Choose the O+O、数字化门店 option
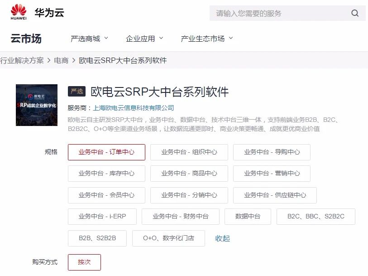368x276 pixels. pos(168,238)
